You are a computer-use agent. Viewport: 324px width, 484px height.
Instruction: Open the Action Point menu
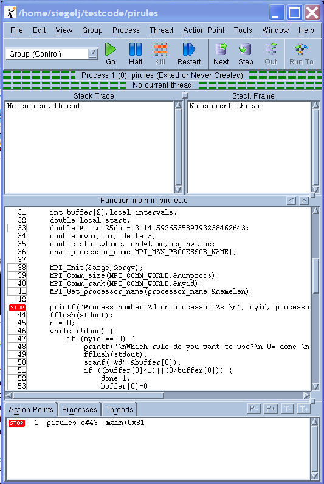[204, 30]
